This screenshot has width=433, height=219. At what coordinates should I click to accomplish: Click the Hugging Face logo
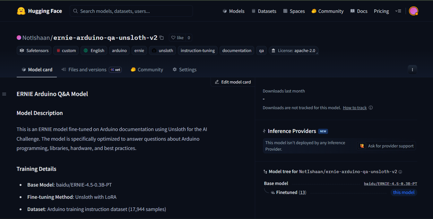pos(39,11)
